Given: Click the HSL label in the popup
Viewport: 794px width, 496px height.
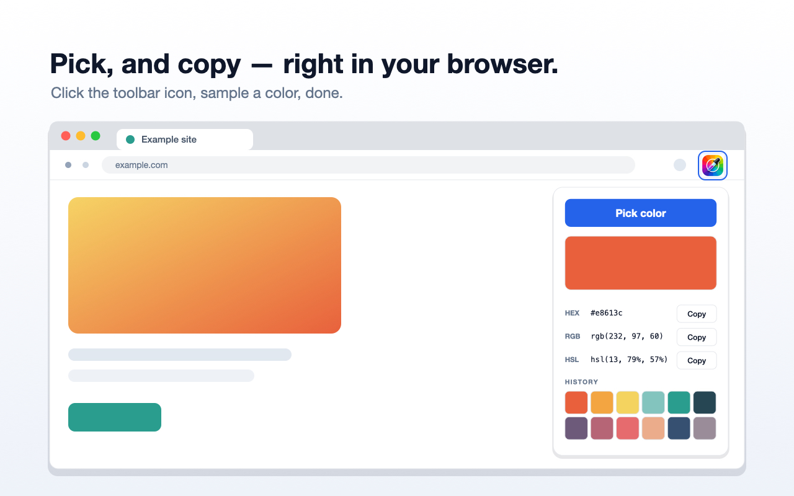Looking at the screenshot, I should (x=572, y=360).
